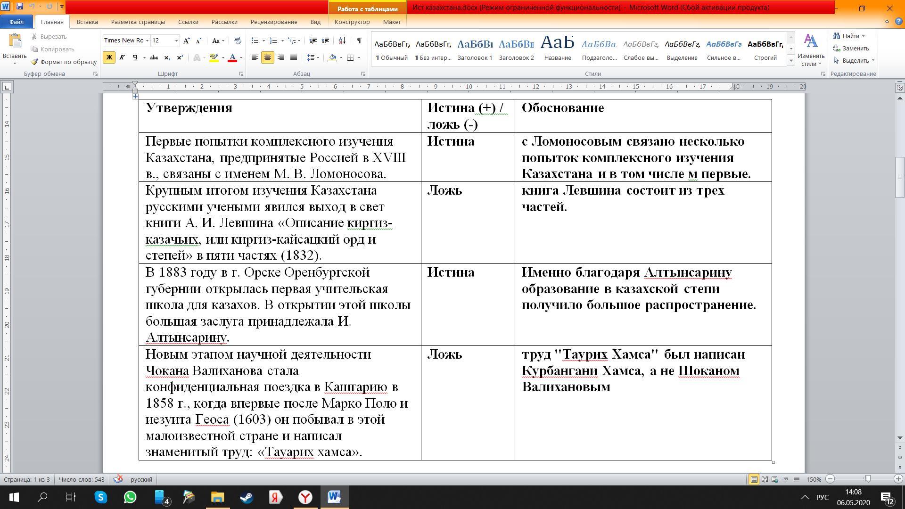Click the Format Painter brush icon
Image resolution: width=905 pixels, height=509 pixels.
35,62
